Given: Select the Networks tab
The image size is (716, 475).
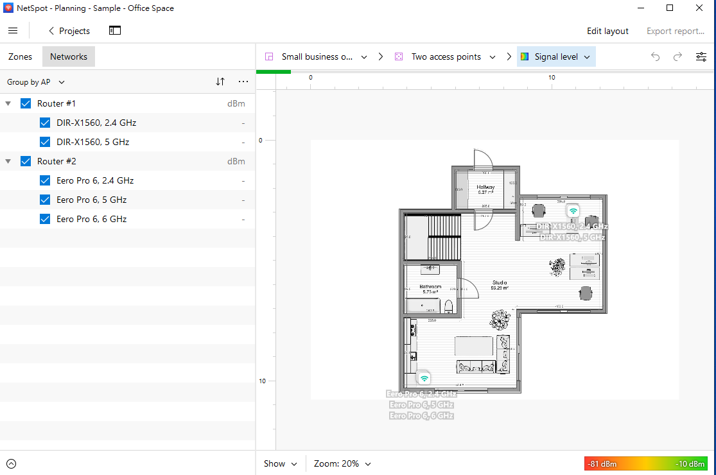Looking at the screenshot, I should [69, 56].
